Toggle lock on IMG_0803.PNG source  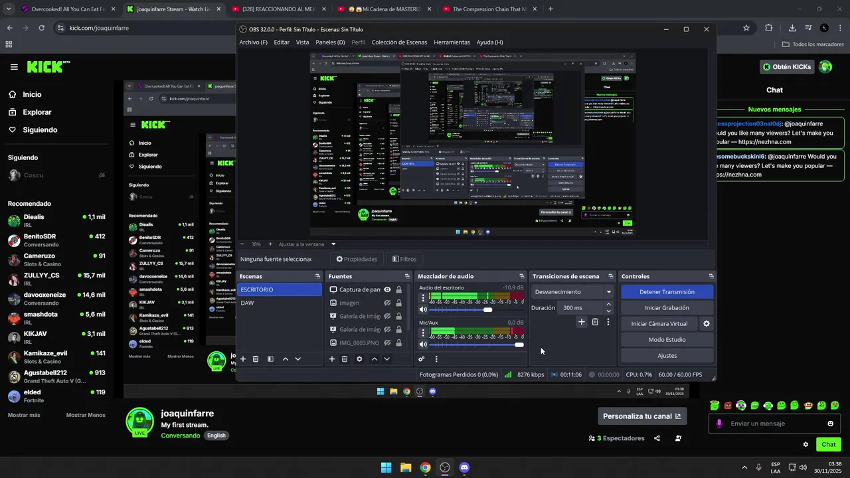[x=398, y=343]
